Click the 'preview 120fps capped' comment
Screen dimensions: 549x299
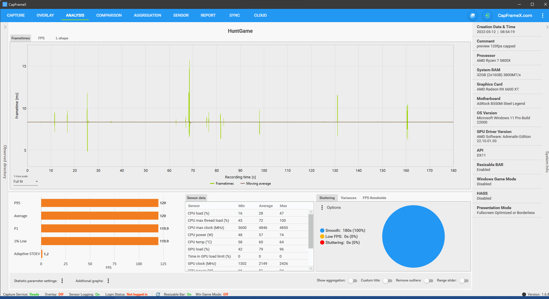(x=496, y=46)
